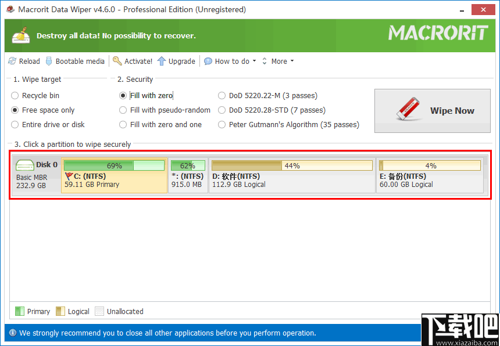The image size is (500, 346).
Task: Enable DoD 5220.22-M (3 passes) security
Action: (222, 95)
